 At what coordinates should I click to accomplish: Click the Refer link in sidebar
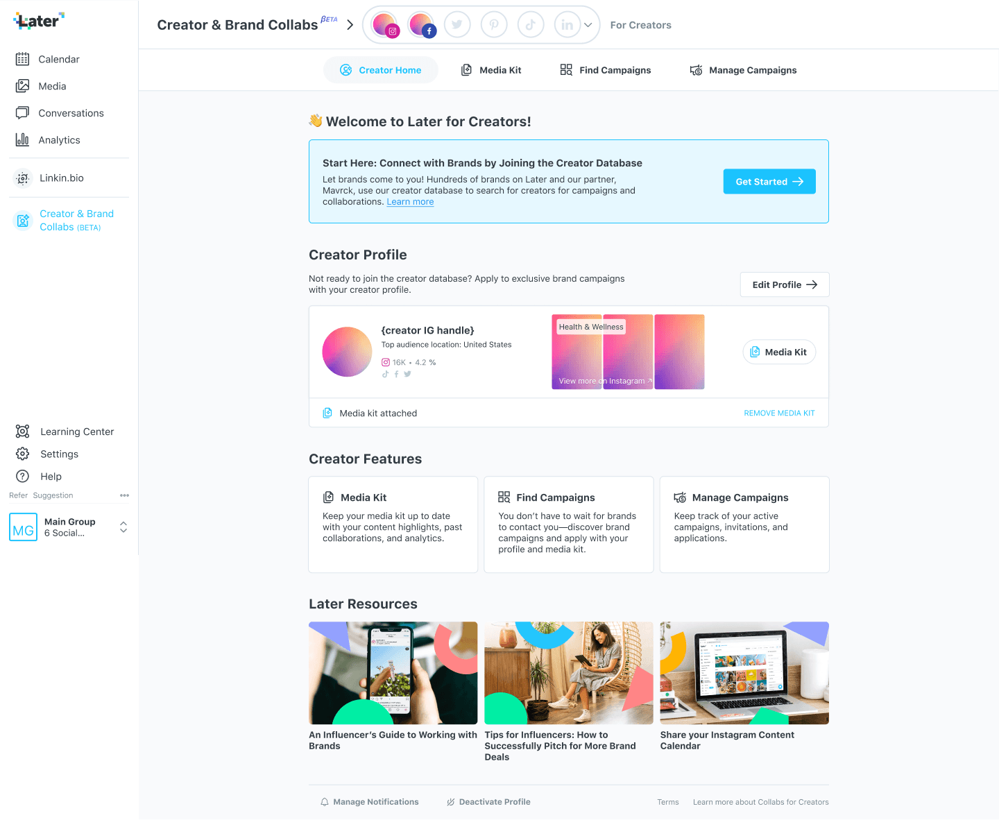(x=19, y=495)
